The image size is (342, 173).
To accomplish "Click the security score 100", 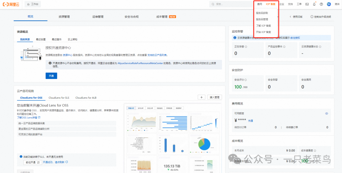I will (238, 87).
